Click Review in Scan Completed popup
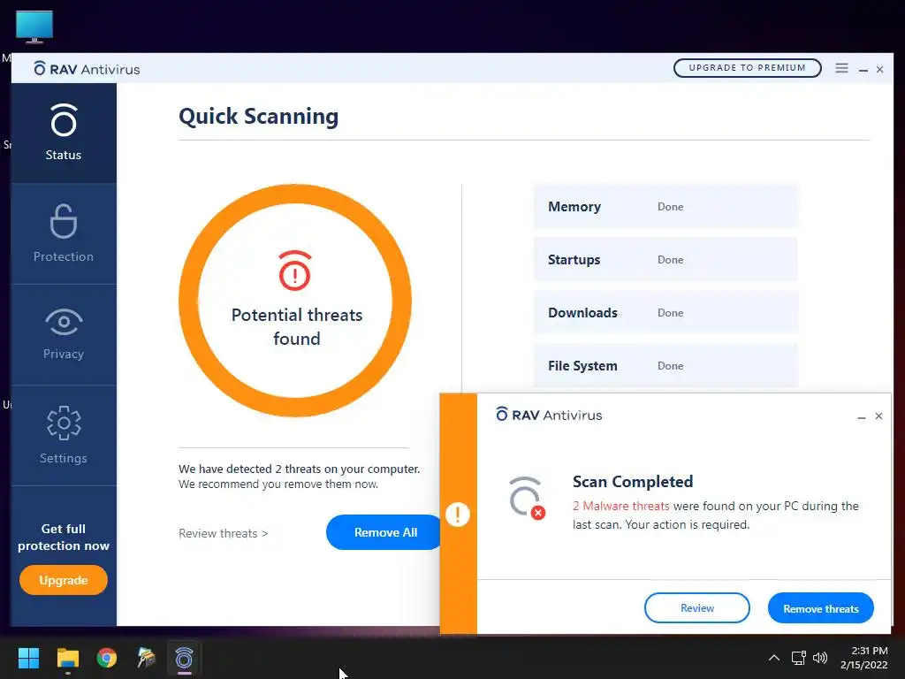The height and width of the screenshot is (679, 905). click(x=696, y=608)
